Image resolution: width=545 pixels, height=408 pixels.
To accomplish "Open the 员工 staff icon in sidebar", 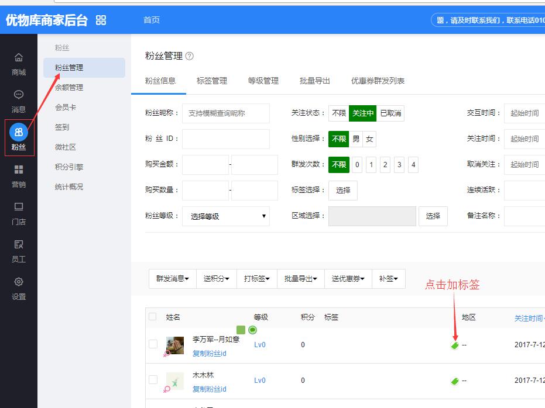I will [x=19, y=245].
